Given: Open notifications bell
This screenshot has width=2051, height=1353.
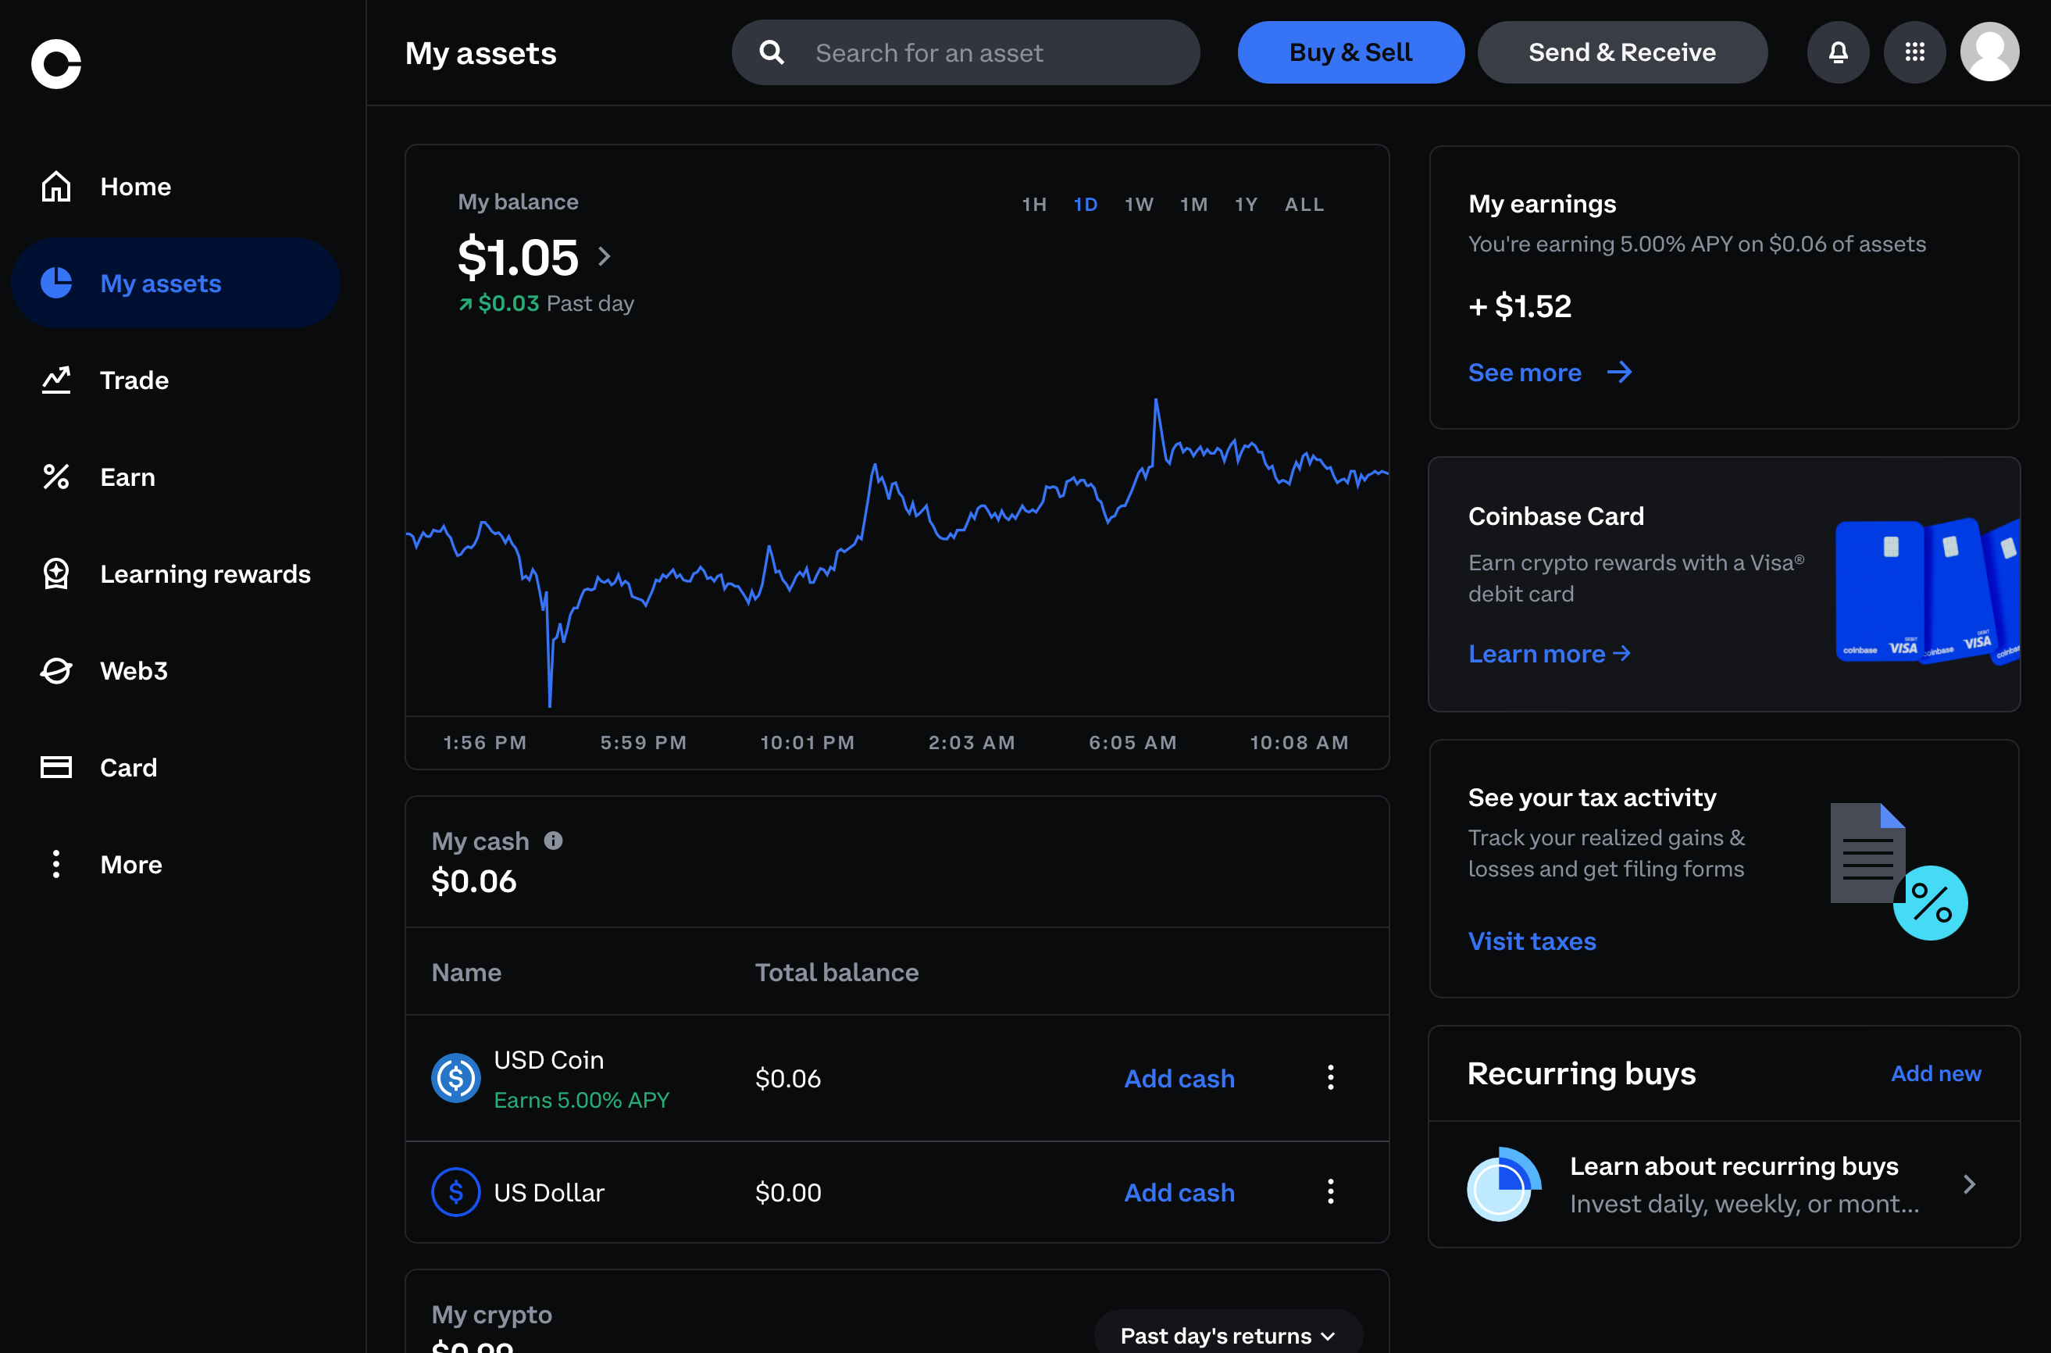Looking at the screenshot, I should coord(1838,52).
